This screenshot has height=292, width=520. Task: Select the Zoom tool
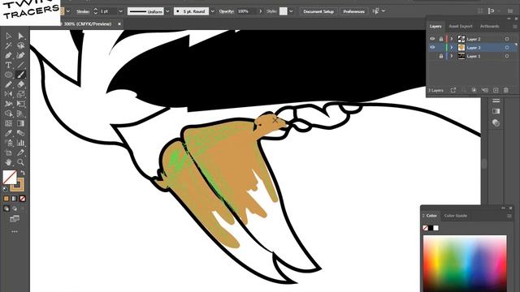(20, 162)
